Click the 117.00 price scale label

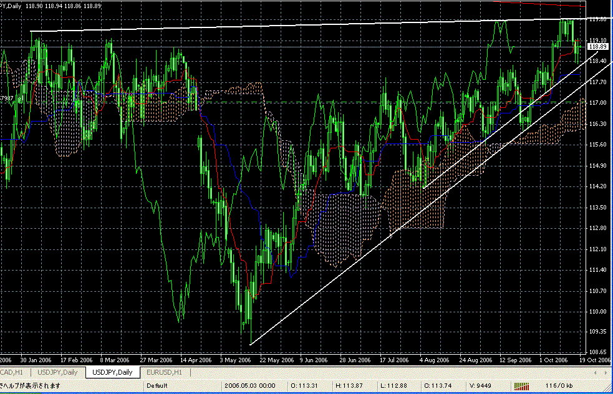coord(597,103)
